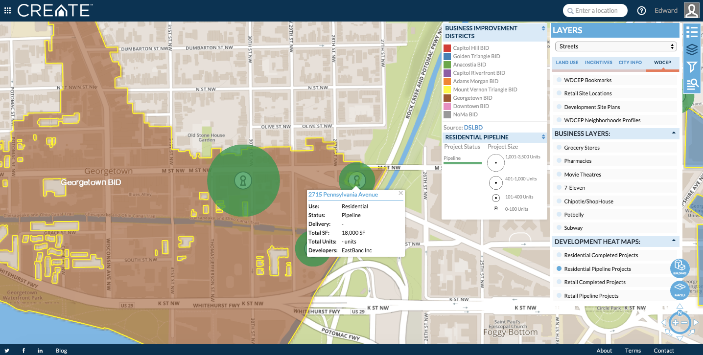Enable the Grocery Stores layer
The width and height of the screenshot is (703, 355).
coord(559,148)
